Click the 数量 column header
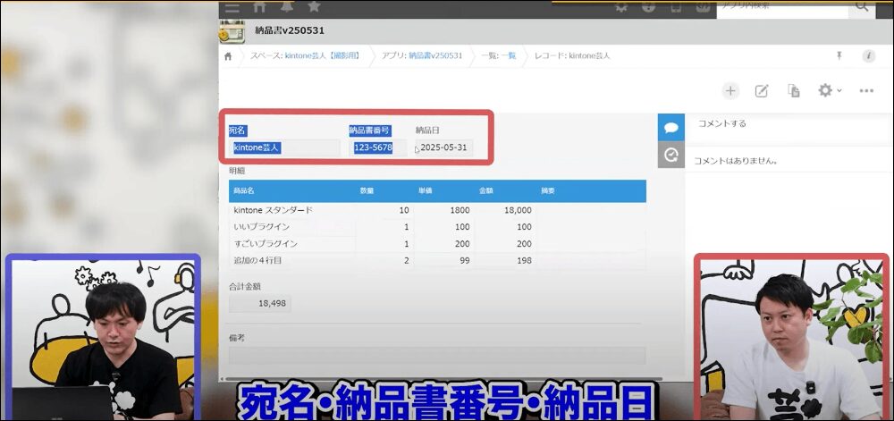Screen dimensions: 894x421 pos(367,191)
